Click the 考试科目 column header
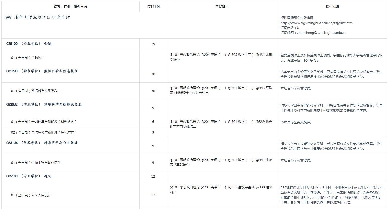This screenshot has height=209, width=390. point(222,7)
